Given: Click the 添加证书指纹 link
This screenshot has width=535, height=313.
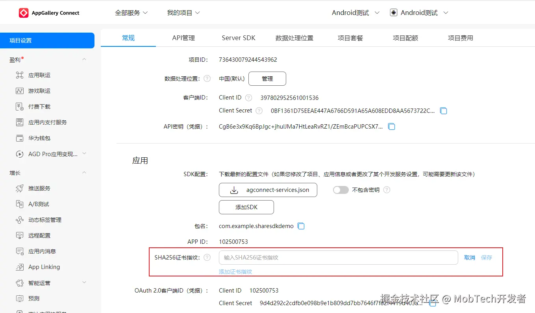Looking at the screenshot, I should pyautogui.click(x=235, y=272).
